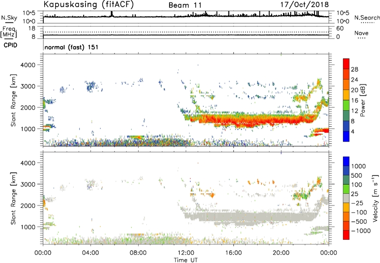380x263 pixels.
Task: Click the -1000 label on the velocity colorbar
Action: point(361,231)
